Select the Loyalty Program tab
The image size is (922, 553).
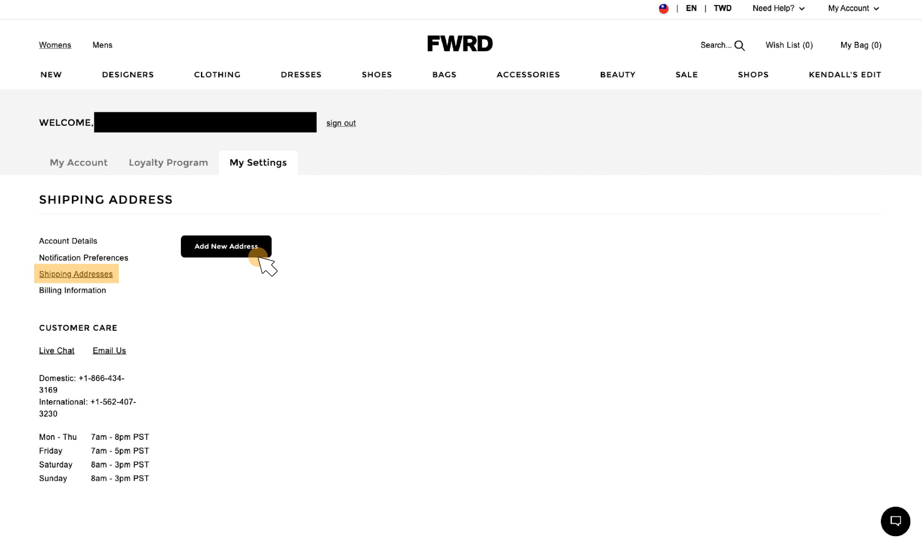(168, 163)
